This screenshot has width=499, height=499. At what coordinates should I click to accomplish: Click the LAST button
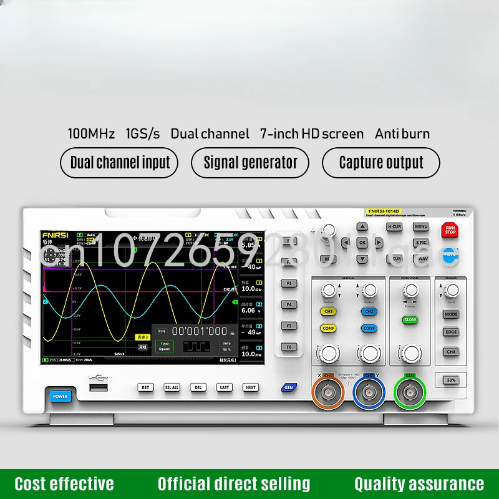(x=225, y=387)
